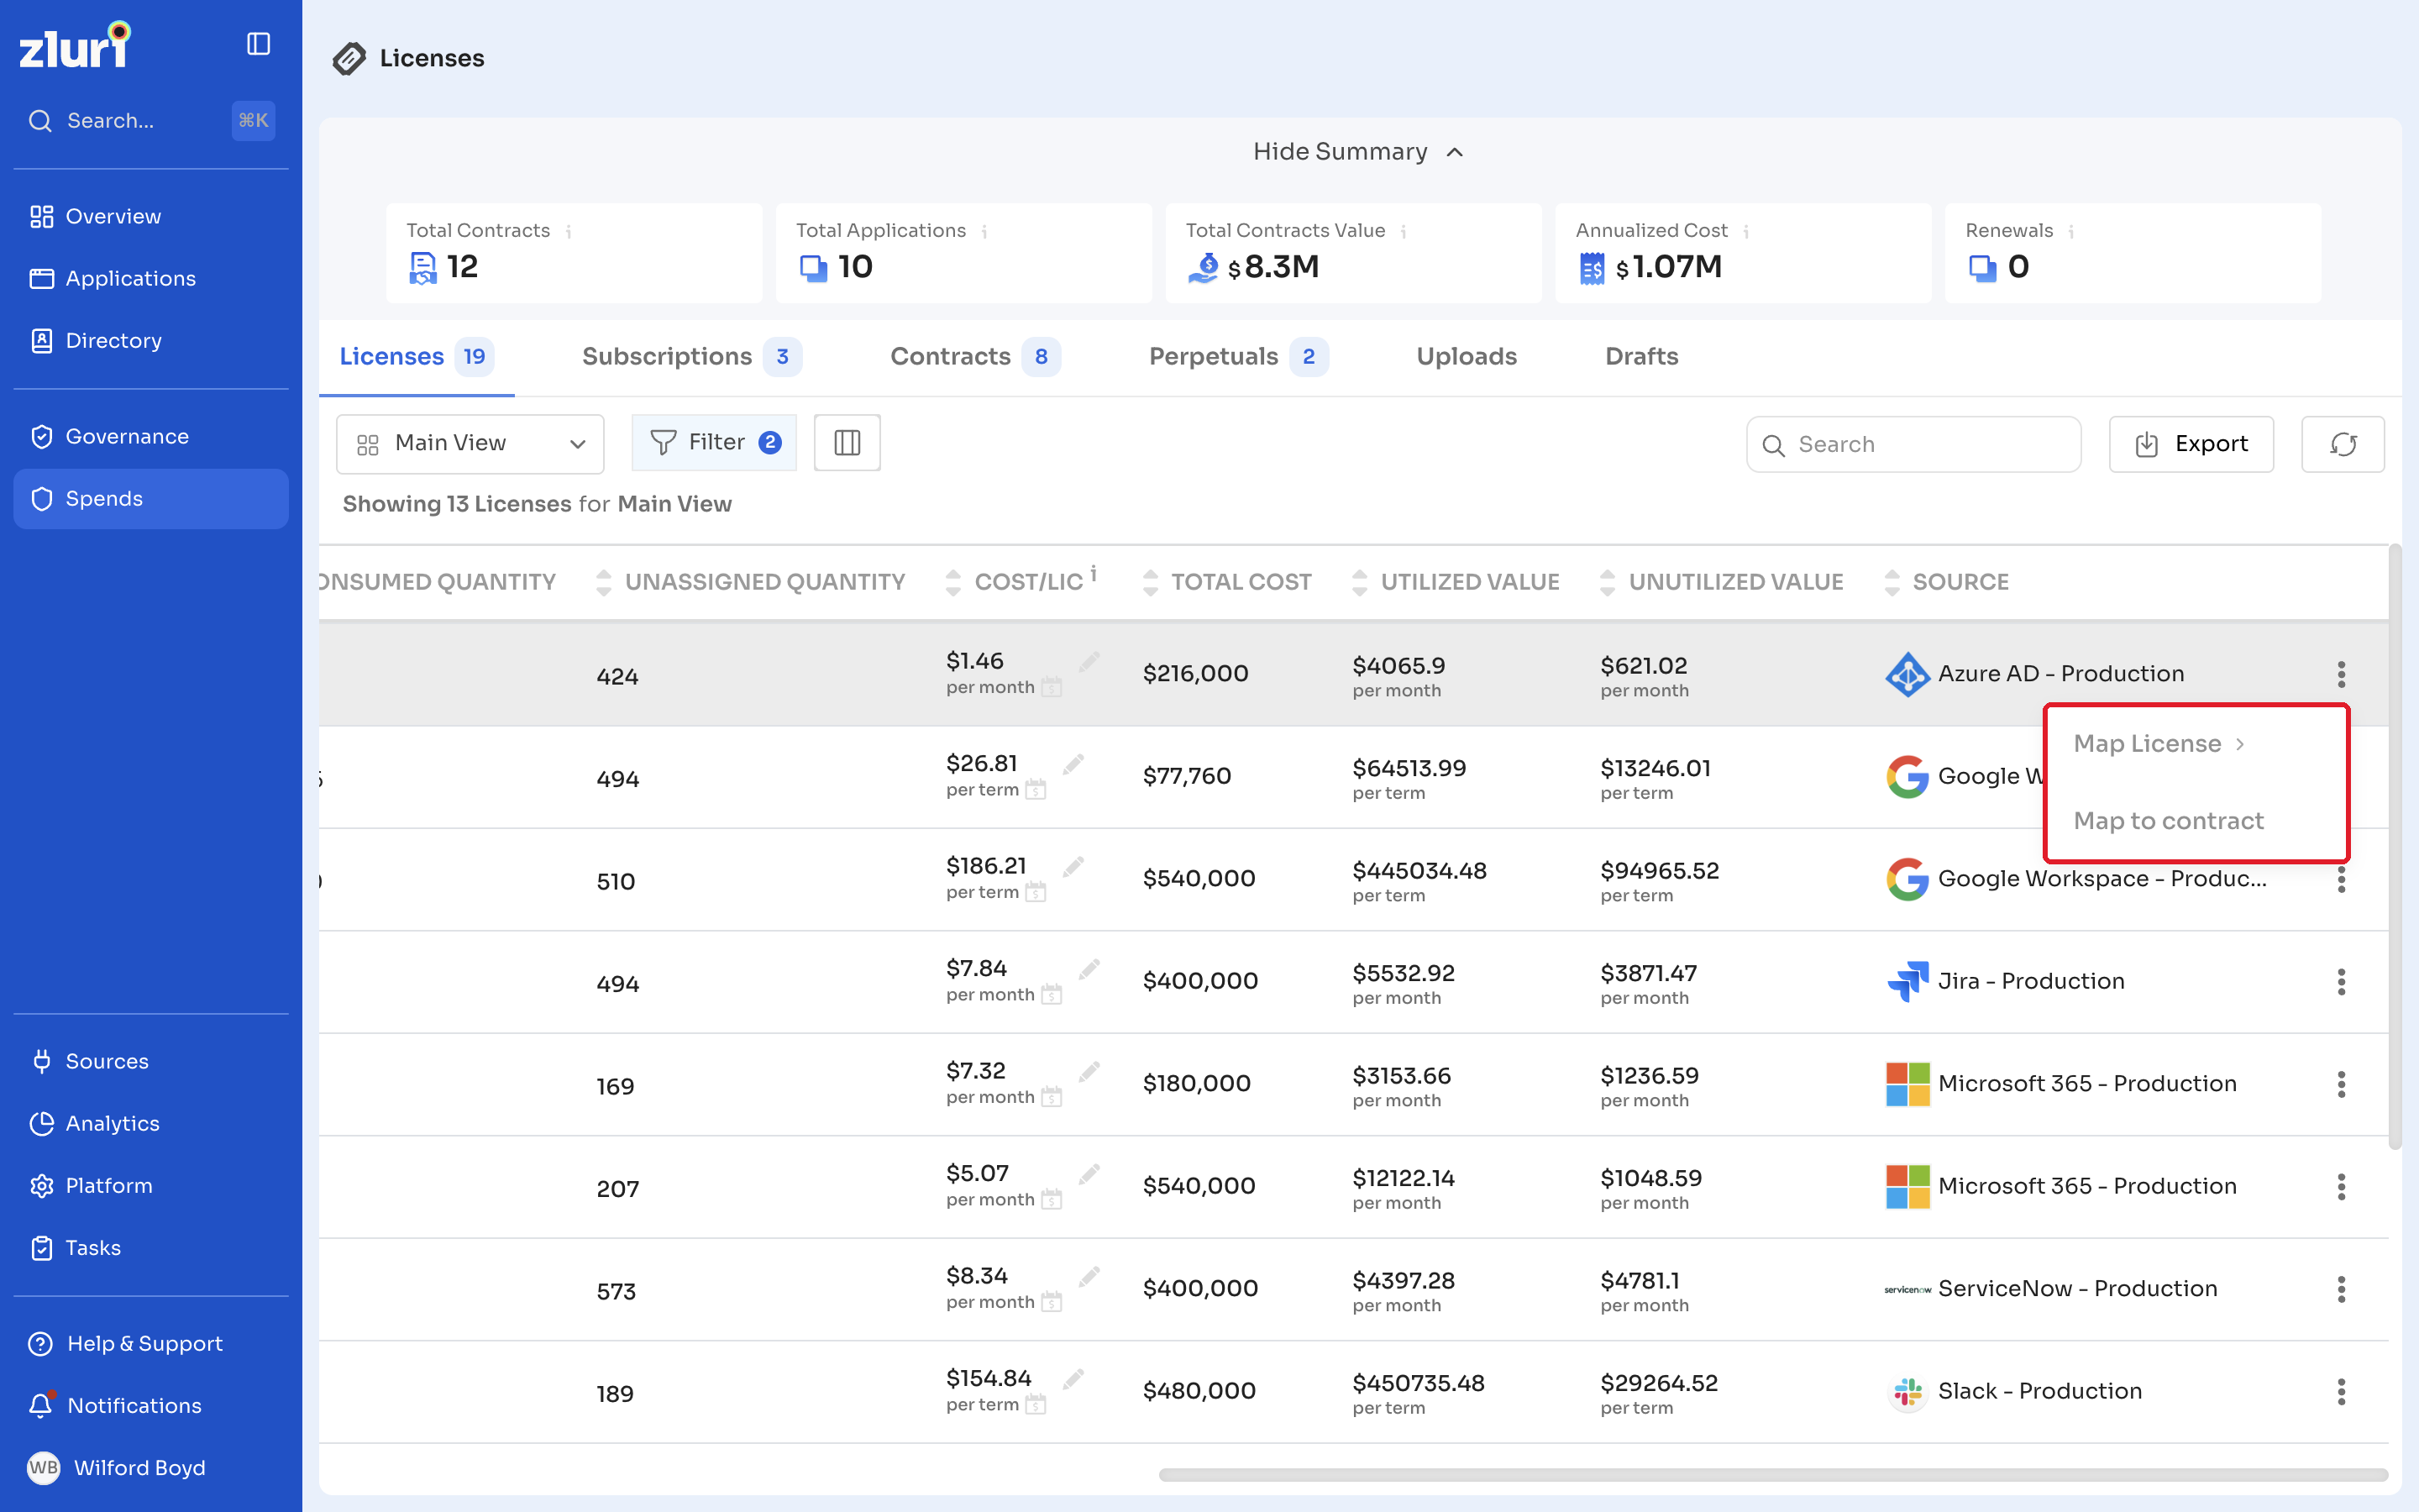Viewport: 2419px width, 1512px height.
Task: Edit the $7.84 cost with pencil icon
Action: coord(1089,968)
